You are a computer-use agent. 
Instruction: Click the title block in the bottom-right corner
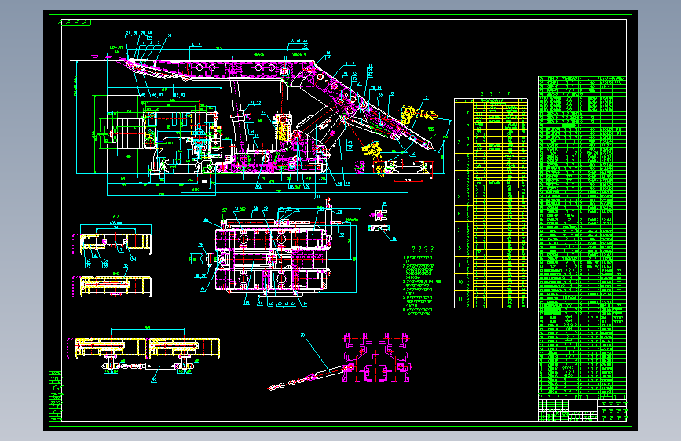[x=582, y=410]
